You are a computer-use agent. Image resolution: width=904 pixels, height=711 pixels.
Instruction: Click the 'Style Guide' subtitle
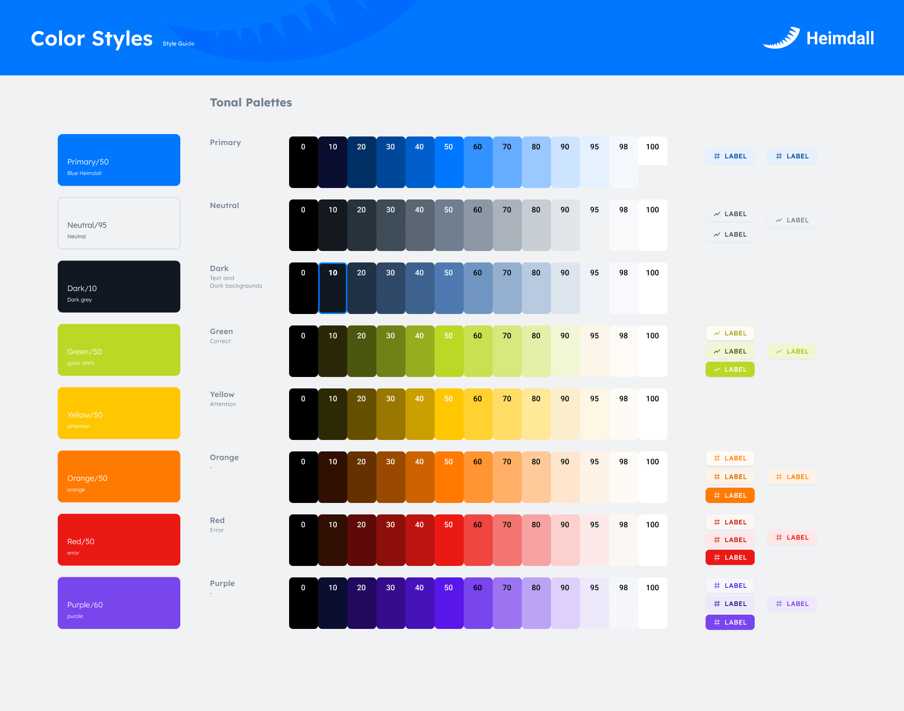[178, 43]
